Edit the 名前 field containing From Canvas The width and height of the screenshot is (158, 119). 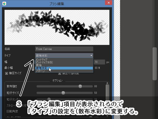[x=64, y=49]
